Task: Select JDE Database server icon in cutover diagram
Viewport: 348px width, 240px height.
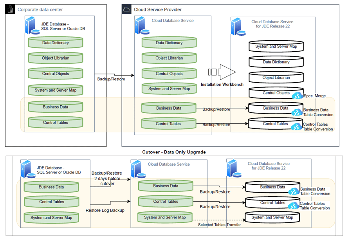Action: tap(28, 169)
